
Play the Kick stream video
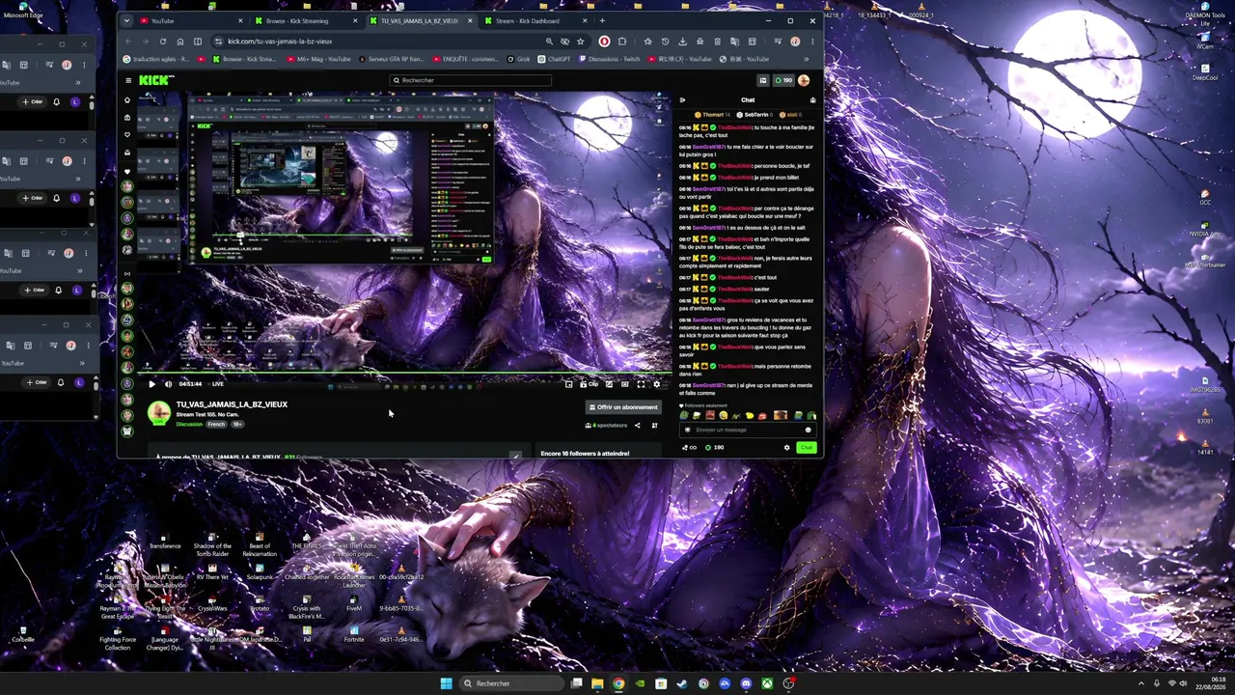click(151, 384)
